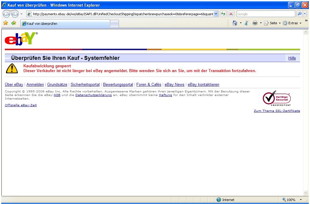Click the vertical scrollbar up arrow
The width and height of the screenshot is (310, 204).
click(306, 32)
